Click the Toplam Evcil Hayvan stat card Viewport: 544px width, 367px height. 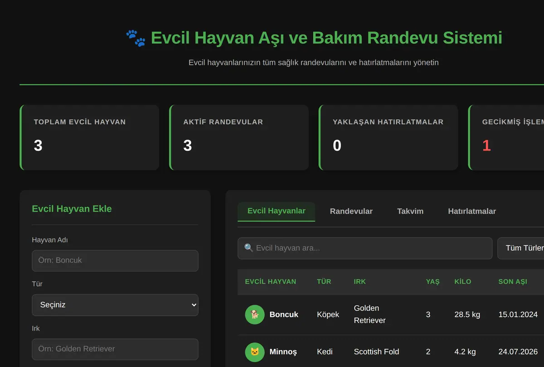point(89,138)
